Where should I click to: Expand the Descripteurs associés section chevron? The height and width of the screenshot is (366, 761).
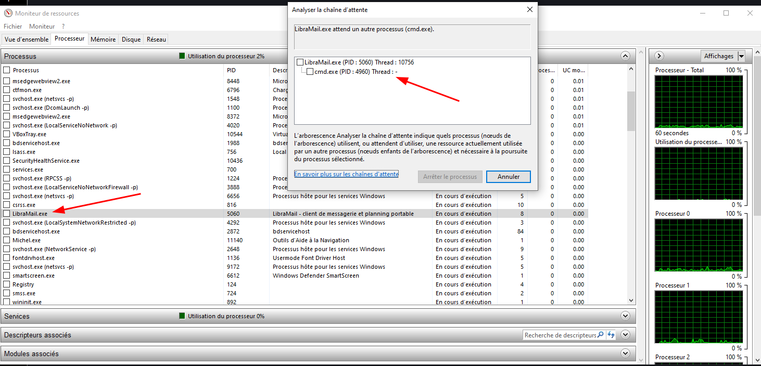625,335
